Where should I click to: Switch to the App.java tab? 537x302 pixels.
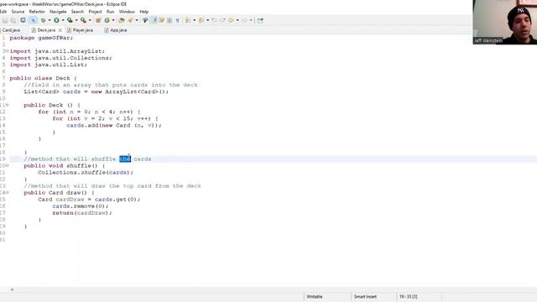[x=116, y=30]
